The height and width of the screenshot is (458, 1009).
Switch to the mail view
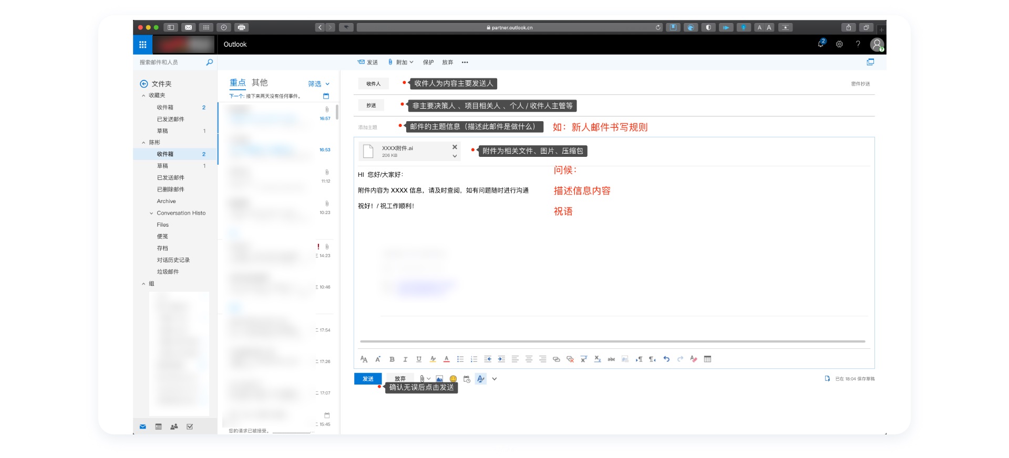click(x=143, y=427)
